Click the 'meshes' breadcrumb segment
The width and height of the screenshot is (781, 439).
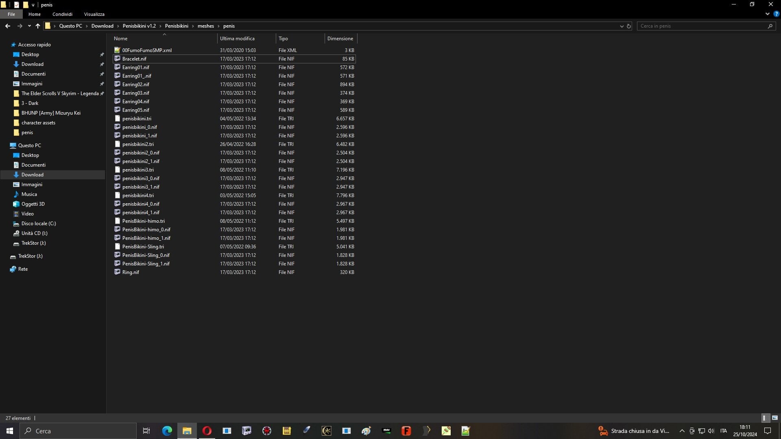tap(205, 26)
